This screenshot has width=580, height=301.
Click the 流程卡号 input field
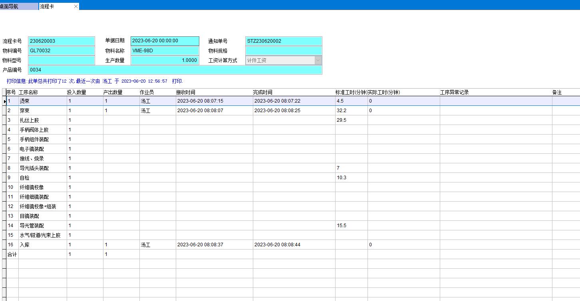(x=62, y=41)
